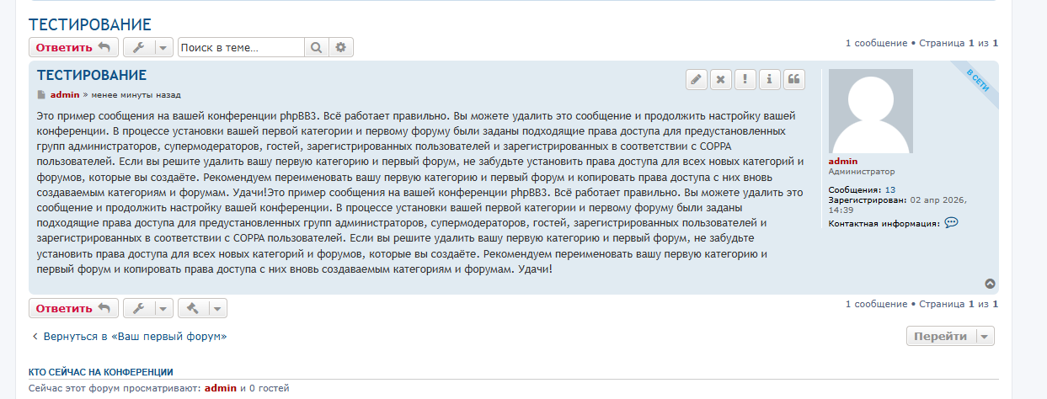The image size is (1047, 399).
Task: Report the post via exclamation icon
Action: 745,79
